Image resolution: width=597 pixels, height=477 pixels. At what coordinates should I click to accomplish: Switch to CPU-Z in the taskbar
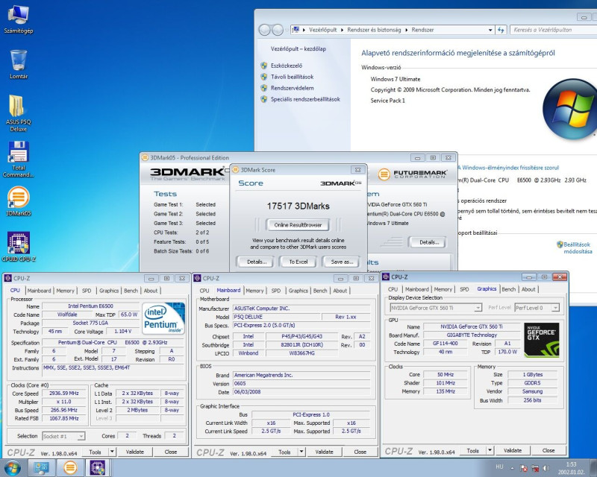pyautogui.click(x=98, y=468)
